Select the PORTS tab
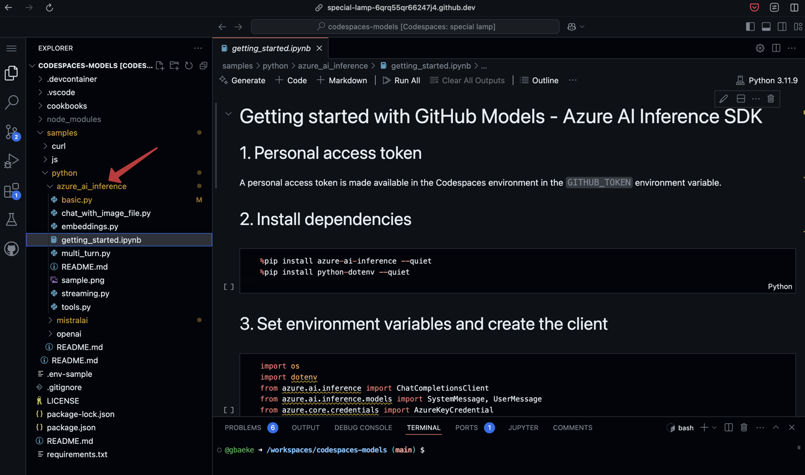Screen dimensions: 805x475 pos(467,427)
